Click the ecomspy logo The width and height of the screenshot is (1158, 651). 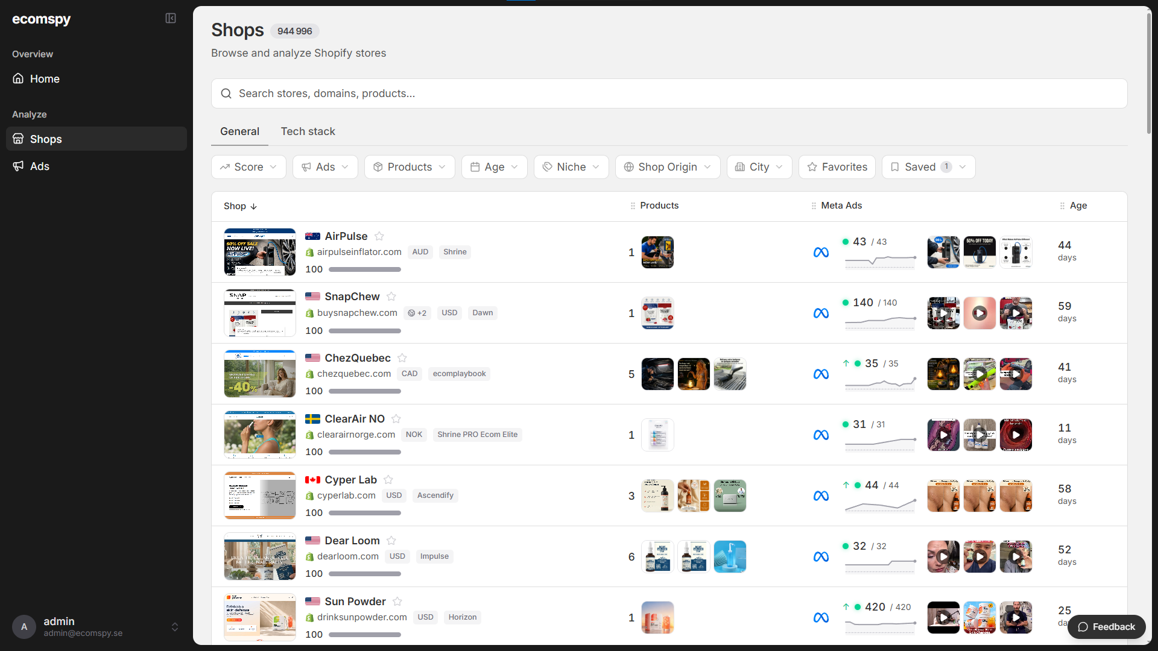tap(42, 19)
